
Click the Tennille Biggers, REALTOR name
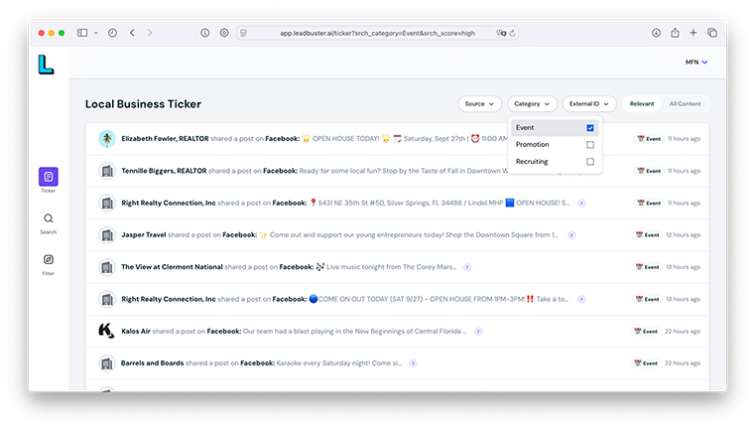[164, 171]
